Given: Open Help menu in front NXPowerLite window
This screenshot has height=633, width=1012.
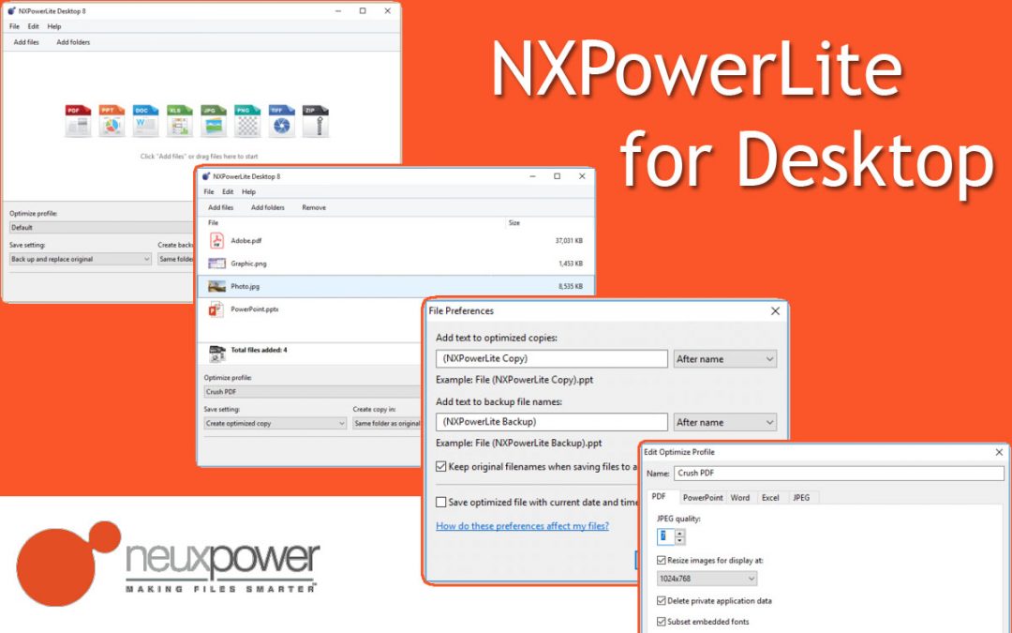Looking at the screenshot, I should [x=248, y=192].
